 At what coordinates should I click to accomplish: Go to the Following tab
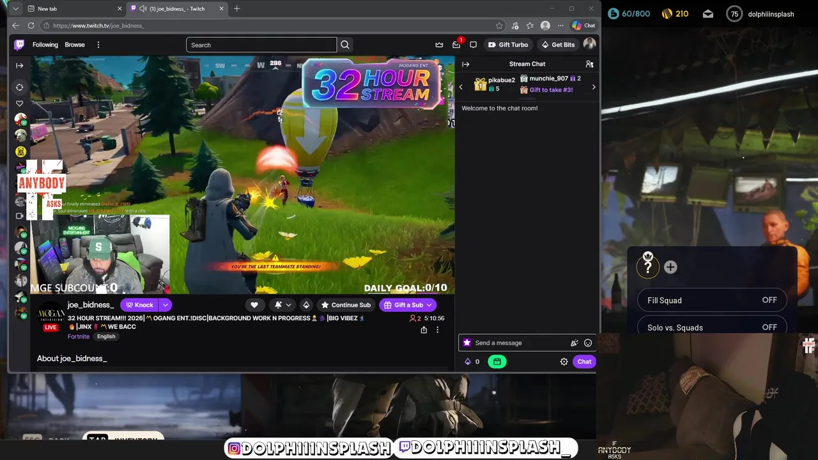click(45, 45)
